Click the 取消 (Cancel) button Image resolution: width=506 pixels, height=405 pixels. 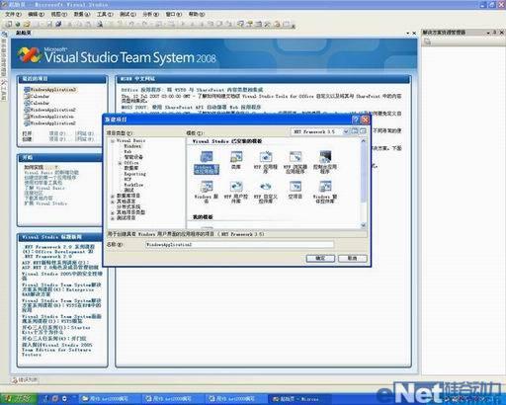tap(353, 258)
